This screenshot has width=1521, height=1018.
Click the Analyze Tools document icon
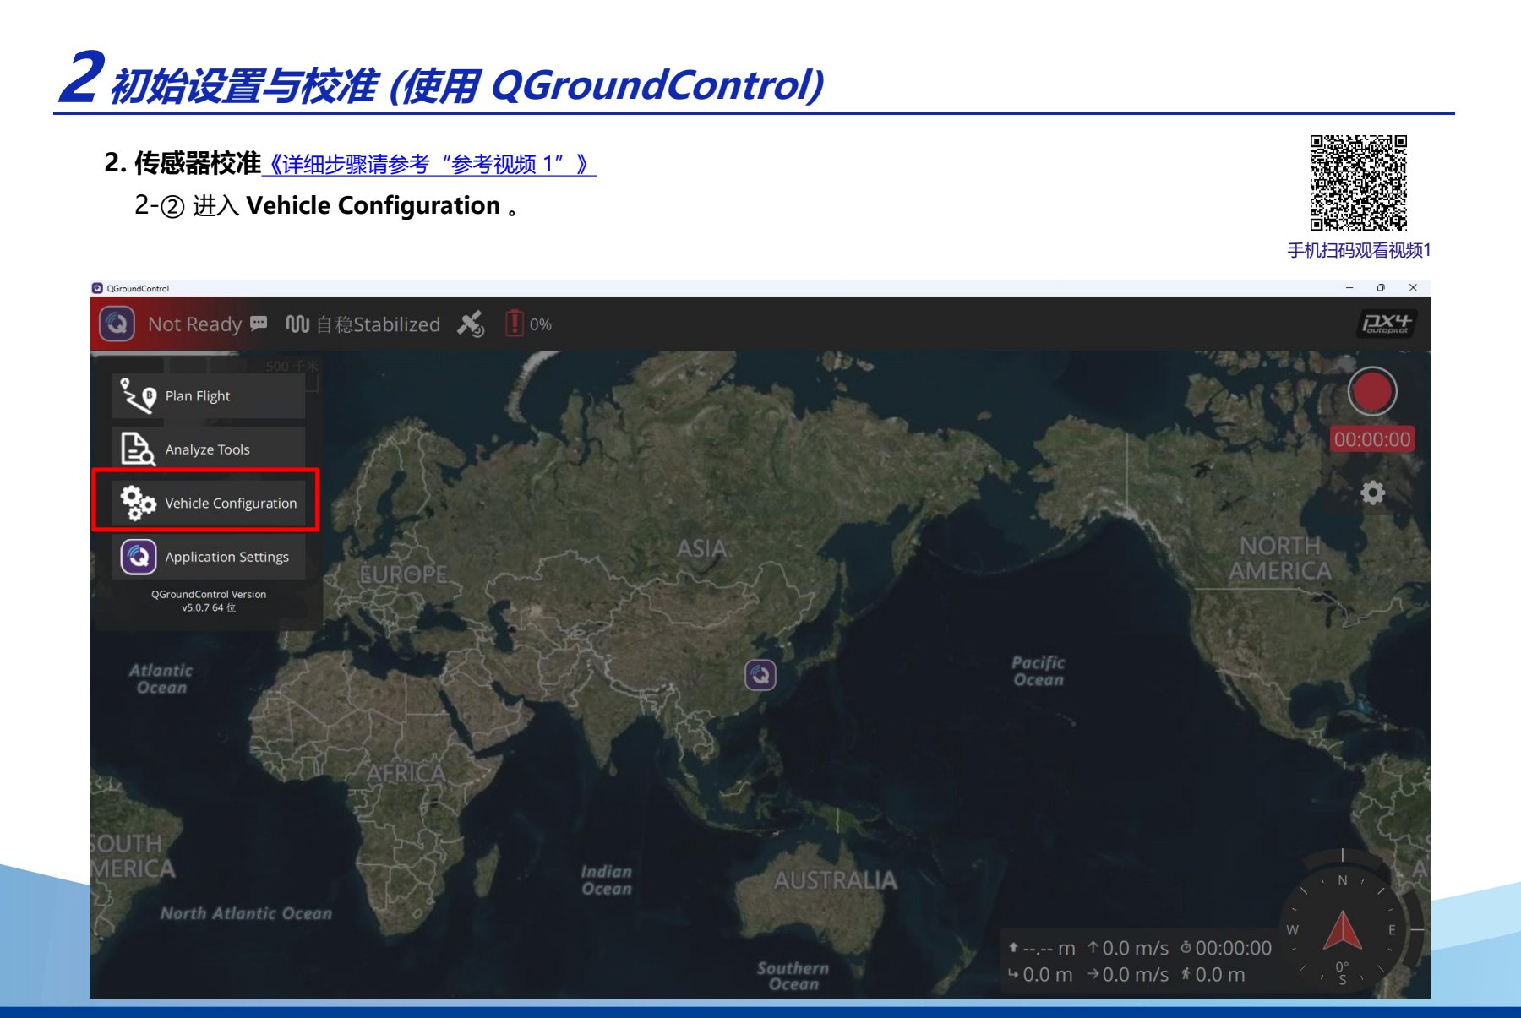138,449
